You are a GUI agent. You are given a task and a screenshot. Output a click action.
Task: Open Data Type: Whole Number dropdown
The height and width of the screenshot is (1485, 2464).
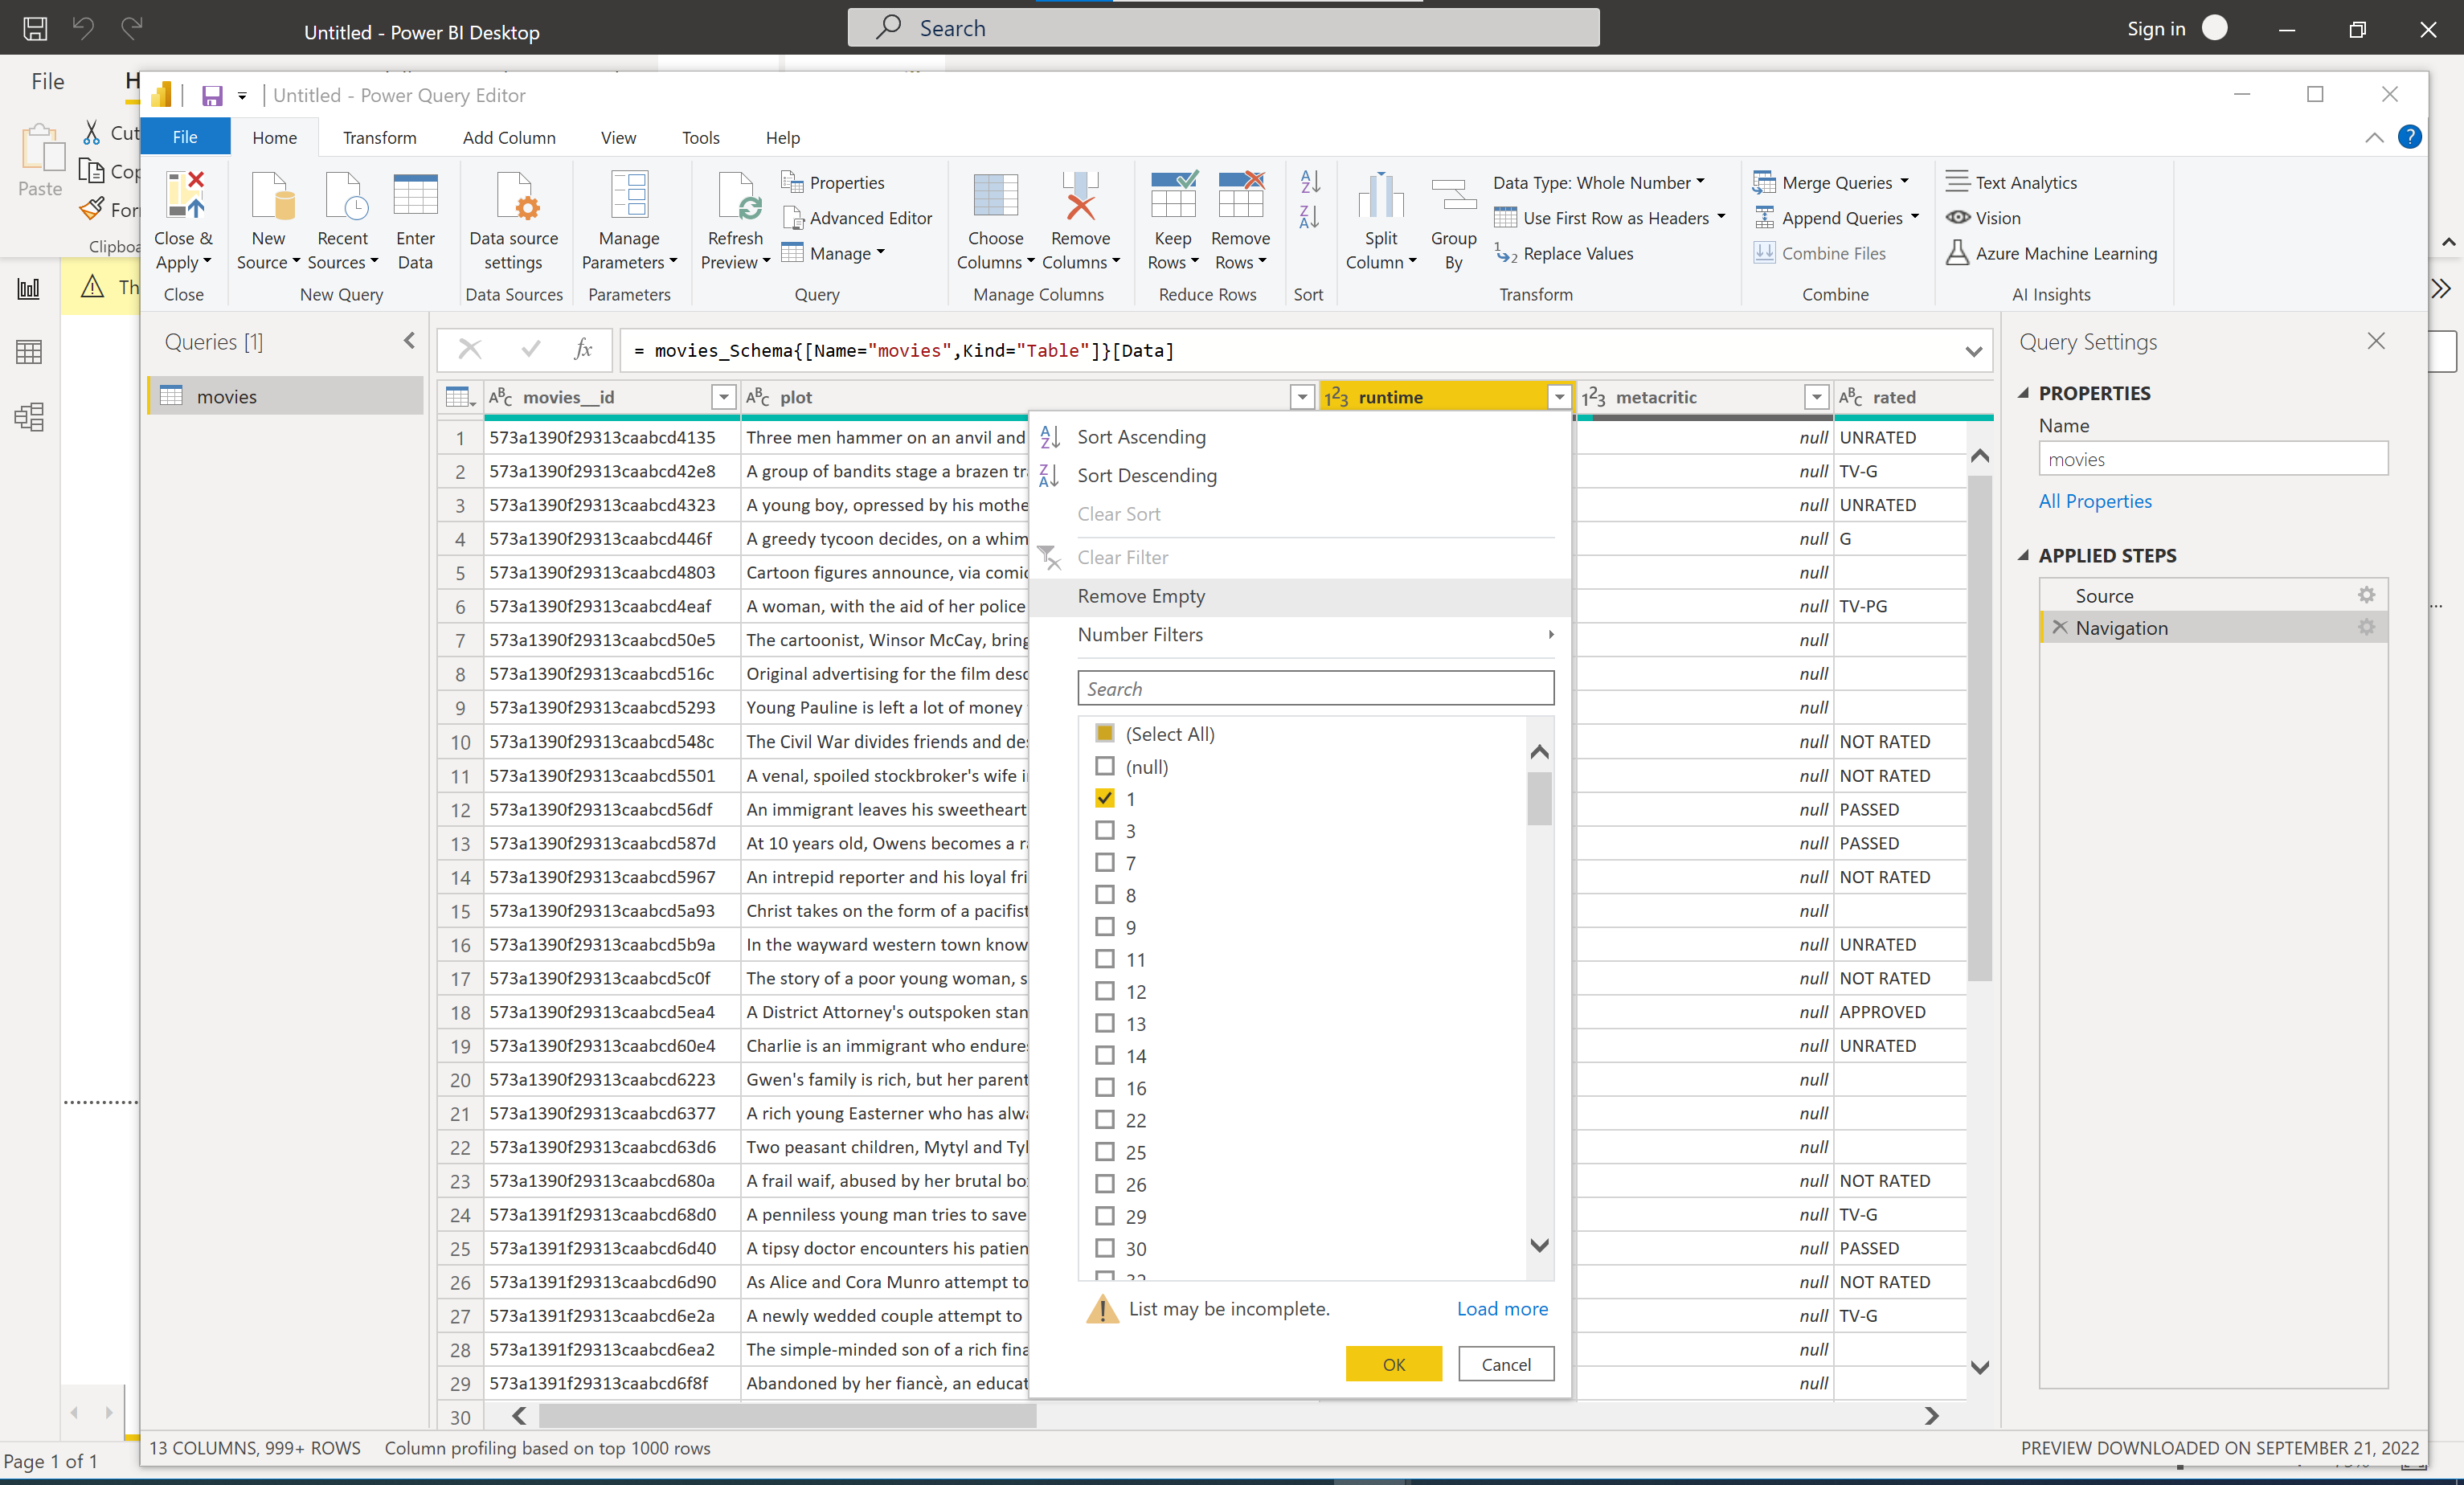(1599, 182)
